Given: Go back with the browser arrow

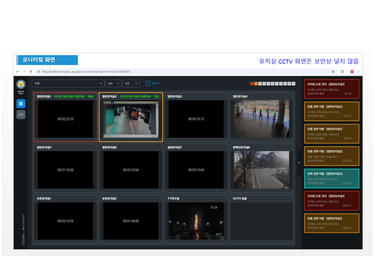Looking at the screenshot, I should (18, 72).
